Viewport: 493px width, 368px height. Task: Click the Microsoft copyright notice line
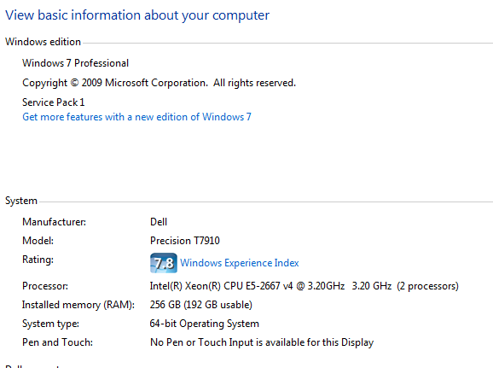(x=159, y=83)
